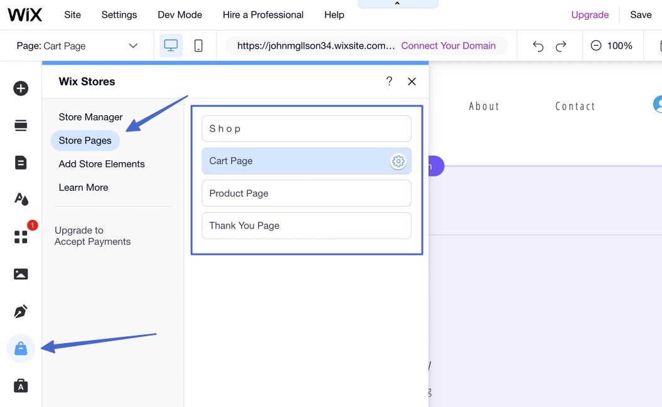
Task: Click the Connect Your Domain link
Action: (449, 45)
